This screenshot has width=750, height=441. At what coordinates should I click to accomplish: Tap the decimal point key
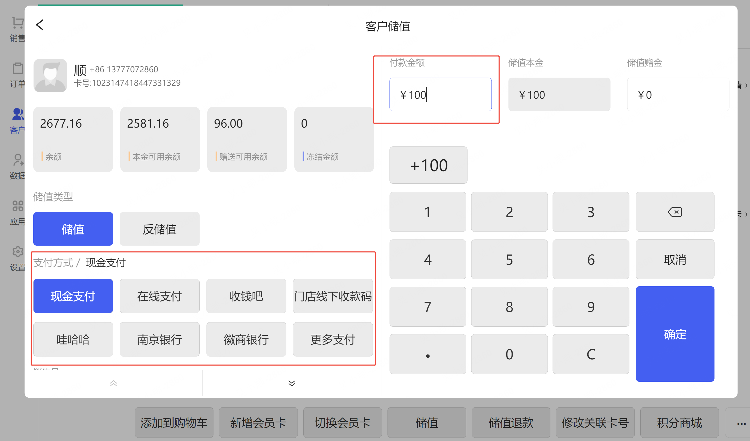pos(428,354)
